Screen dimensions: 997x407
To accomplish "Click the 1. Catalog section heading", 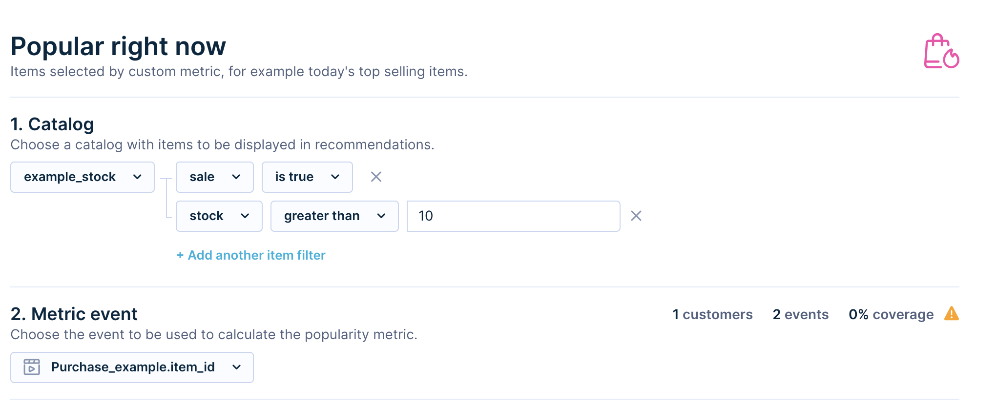I will click(52, 124).
